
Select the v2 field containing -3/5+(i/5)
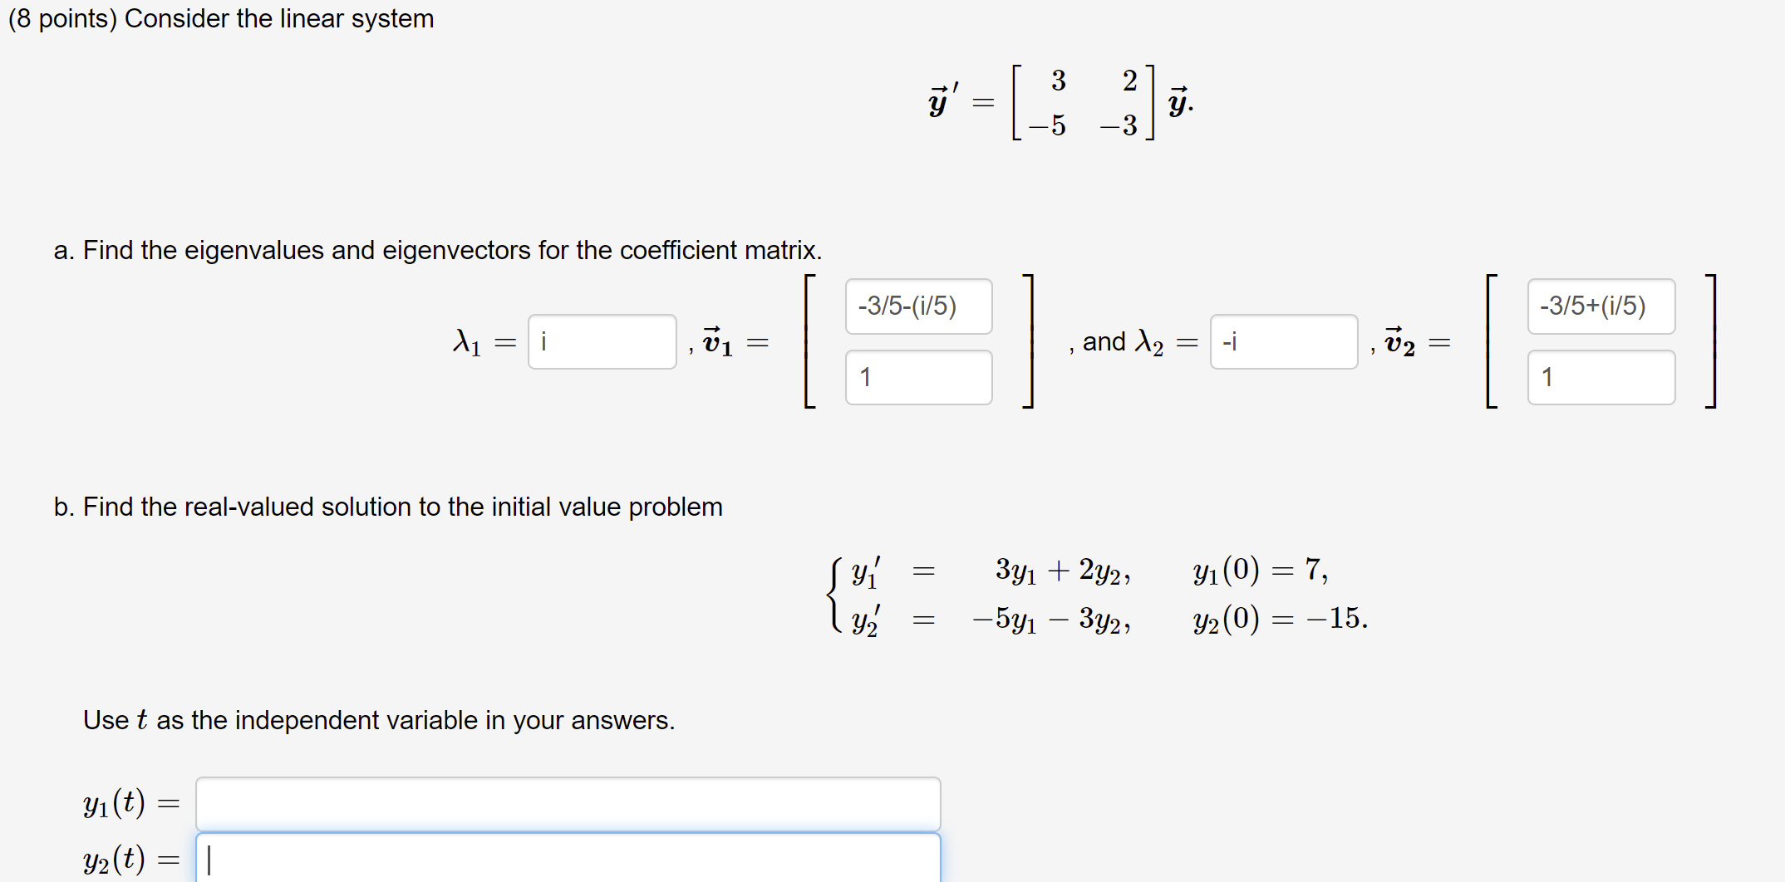(x=1601, y=306)
